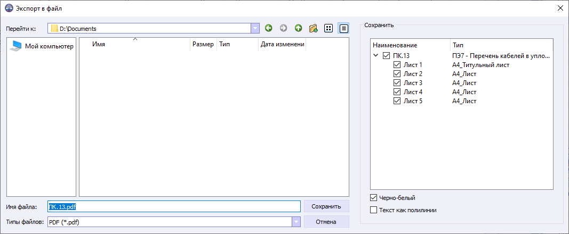Click the Имя файла input field
Image resolution: width=569 pixels, height=234 pixels.
pyautogui.click(x=174, y=206)
